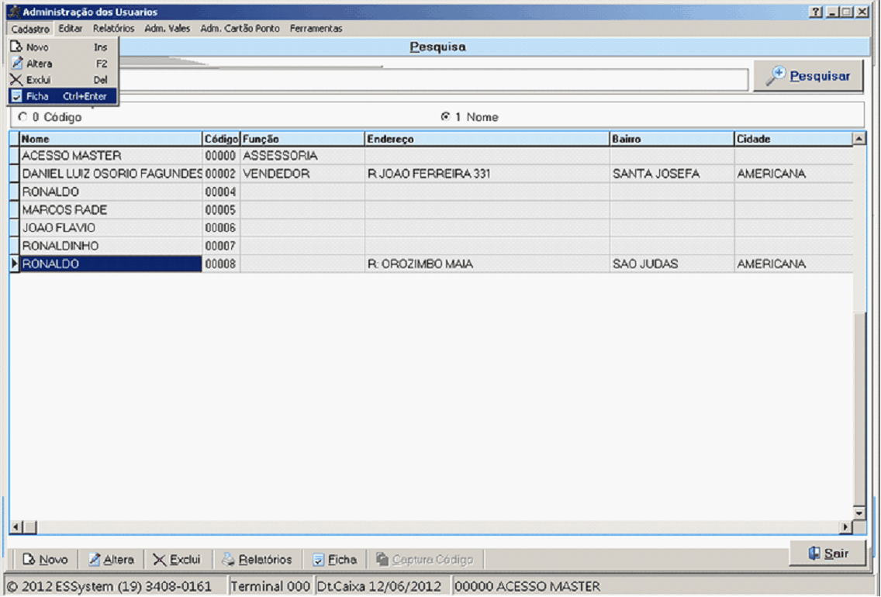Open the Relatórios menu in menu bar

pyautogui.click(x=113, y=29)
